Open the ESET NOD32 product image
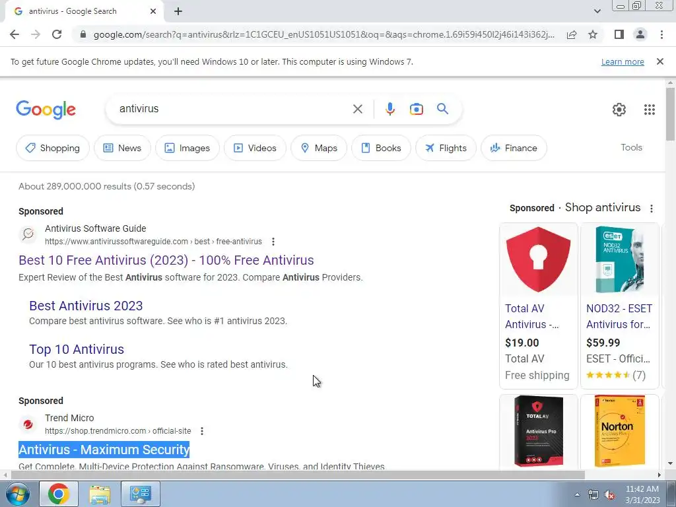 click(619, 259)
